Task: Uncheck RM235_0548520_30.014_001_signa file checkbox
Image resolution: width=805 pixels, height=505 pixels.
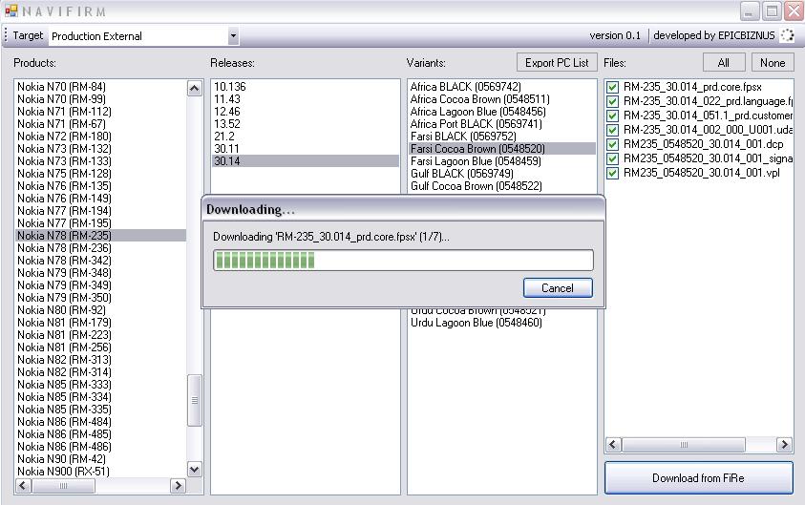Action: (x=612, y=158)
